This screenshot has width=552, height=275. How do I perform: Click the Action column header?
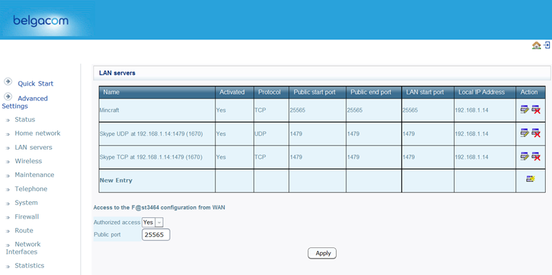pos(531,92)
